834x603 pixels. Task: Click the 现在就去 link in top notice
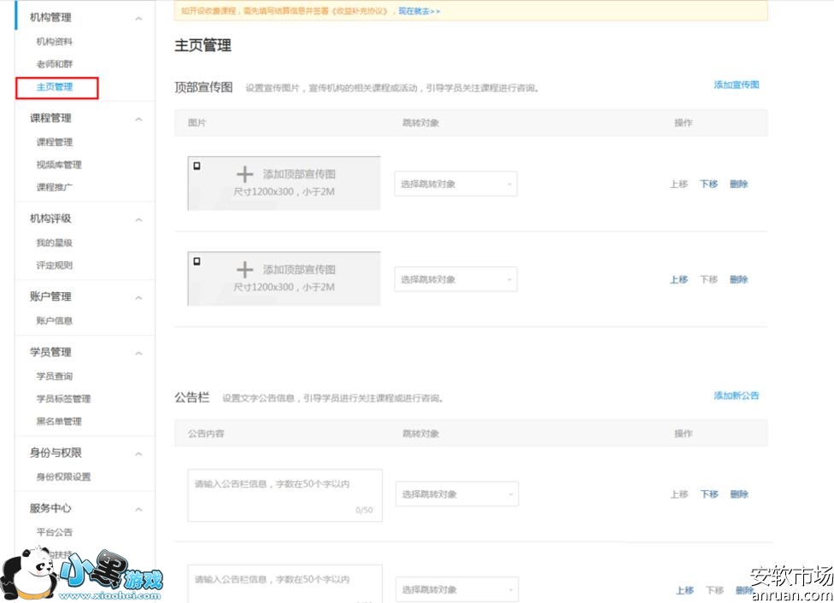(419, 11)
